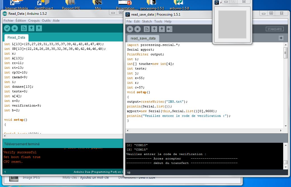Export the Processing application toolbar icon
Image resolution: width=291 pixels, height=187 pixels.
click(x=169, y=29)
